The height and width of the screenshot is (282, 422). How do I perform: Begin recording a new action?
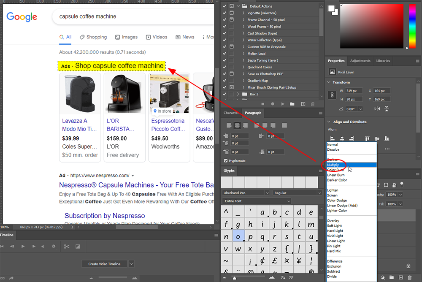tap(273, 104)
